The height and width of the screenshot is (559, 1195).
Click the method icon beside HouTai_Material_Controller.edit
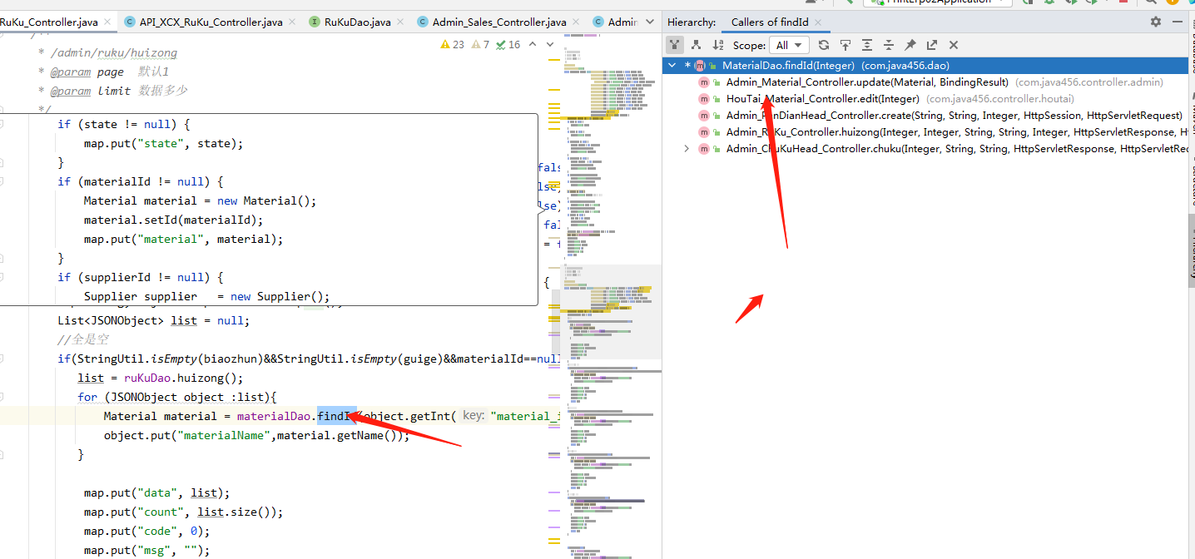coord(704,99)
